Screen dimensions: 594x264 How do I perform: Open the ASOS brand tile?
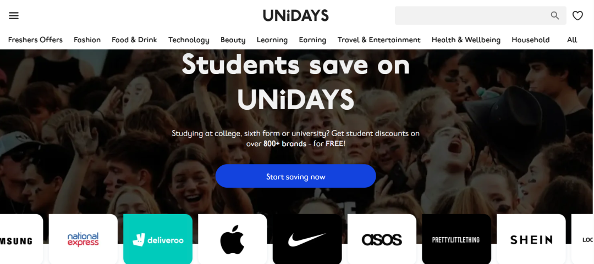(382, 239)
